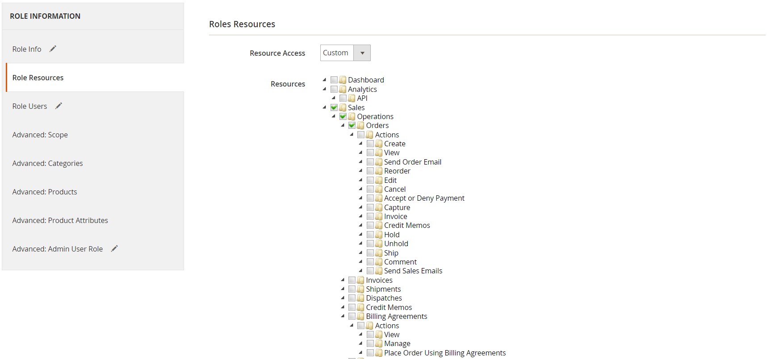
Task: Select the Credit Memos label below Dispatches
Action: click(x=389, y=307)
